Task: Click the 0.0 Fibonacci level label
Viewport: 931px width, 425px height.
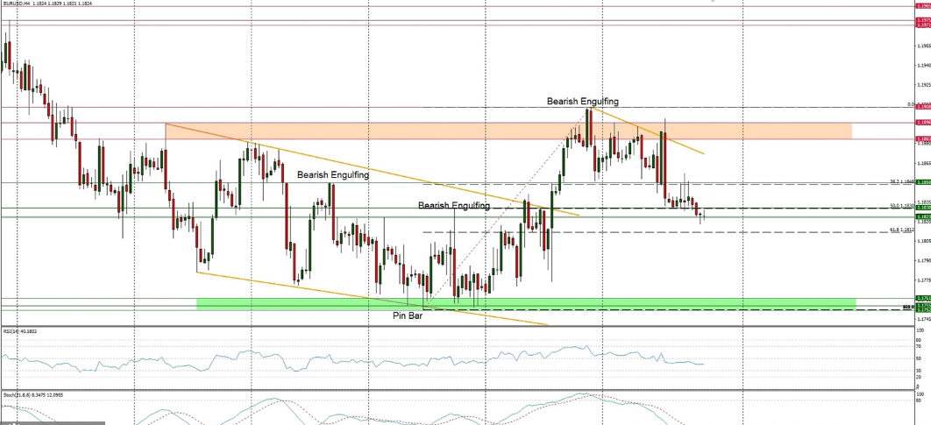Action: (x=909, y=105)
